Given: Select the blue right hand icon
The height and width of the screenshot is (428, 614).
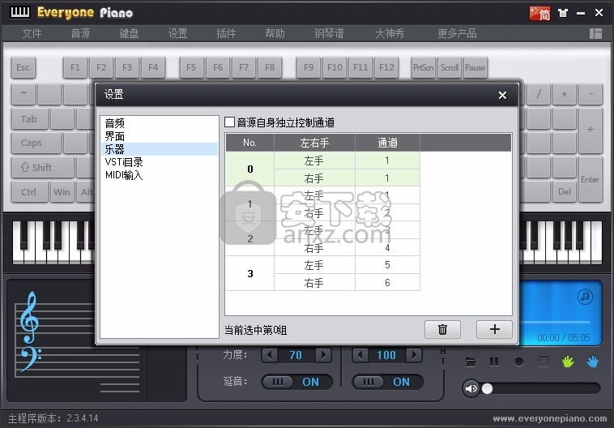Looking at the screenshot, I should pos(592,362).
